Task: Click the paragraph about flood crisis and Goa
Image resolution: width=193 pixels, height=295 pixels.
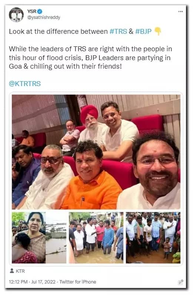Action: click(x=90, y=58)
